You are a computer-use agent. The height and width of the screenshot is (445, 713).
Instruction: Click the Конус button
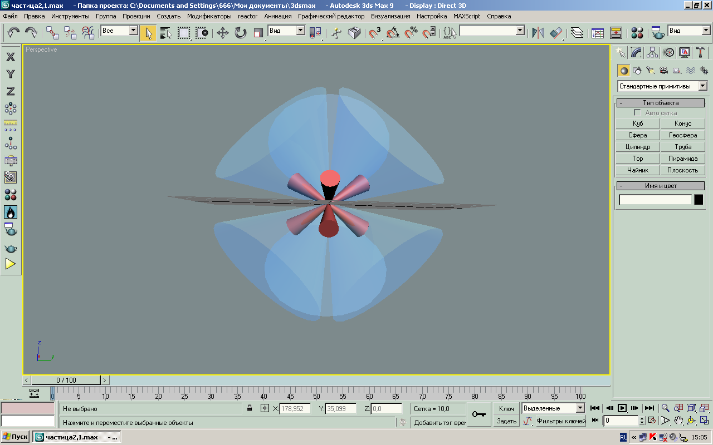point(682,123)
